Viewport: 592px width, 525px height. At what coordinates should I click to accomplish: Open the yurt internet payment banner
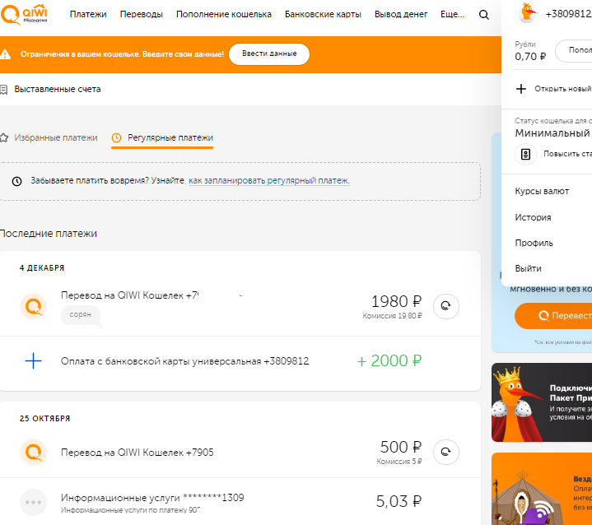(x=542, y=489)
